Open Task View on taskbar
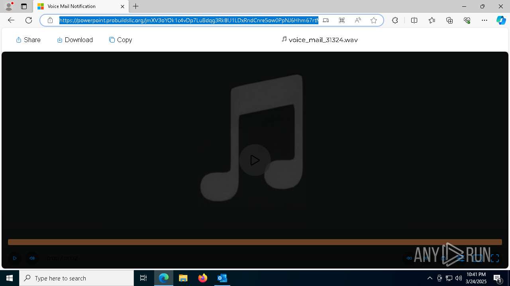510x286 pixels. point(143,278)
